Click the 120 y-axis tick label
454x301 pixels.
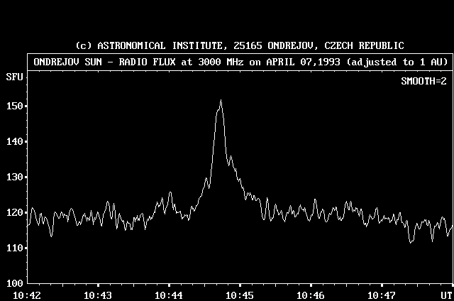(x=13, y=212)
